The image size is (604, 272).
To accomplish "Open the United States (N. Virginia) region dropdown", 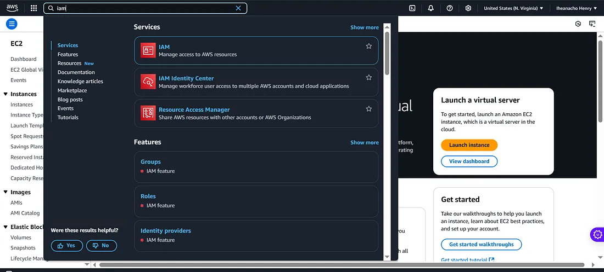I will click(513, 8).
